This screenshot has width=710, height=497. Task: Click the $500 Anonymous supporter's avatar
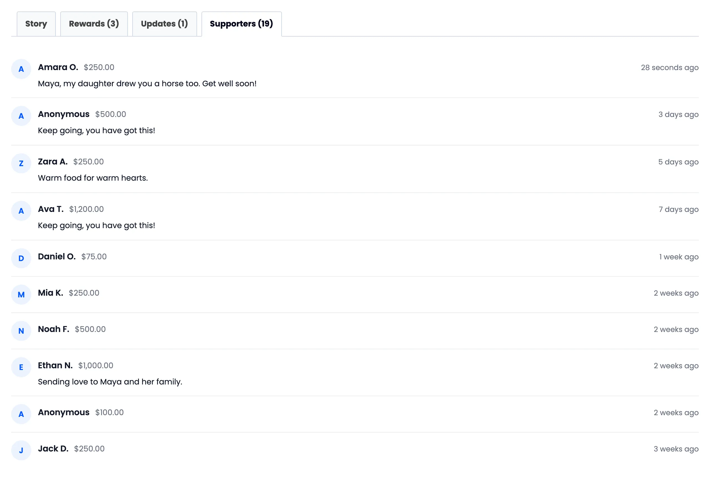(21, 116)
